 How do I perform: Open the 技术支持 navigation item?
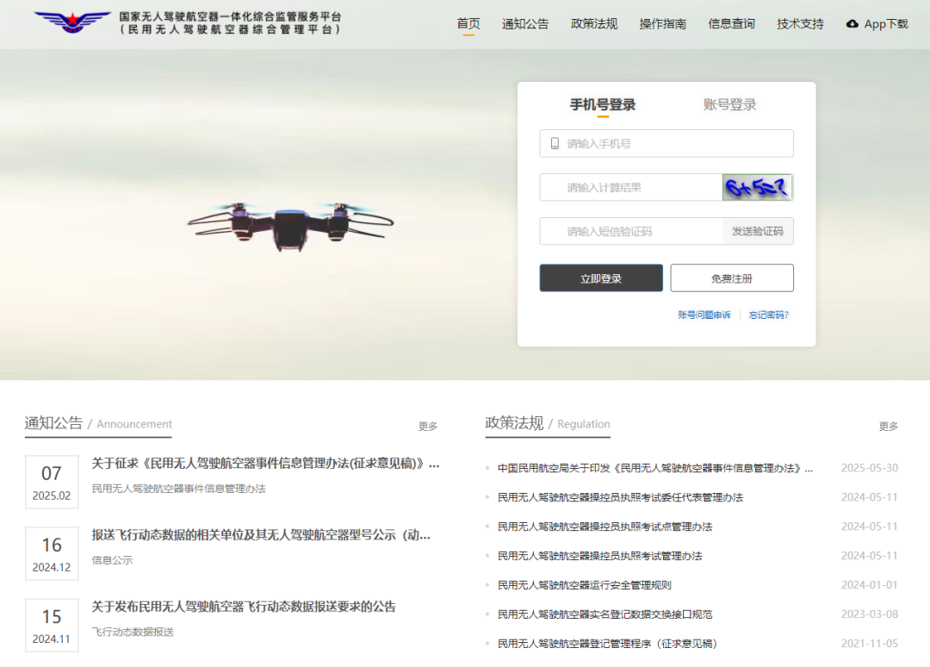tap(800, 24)
